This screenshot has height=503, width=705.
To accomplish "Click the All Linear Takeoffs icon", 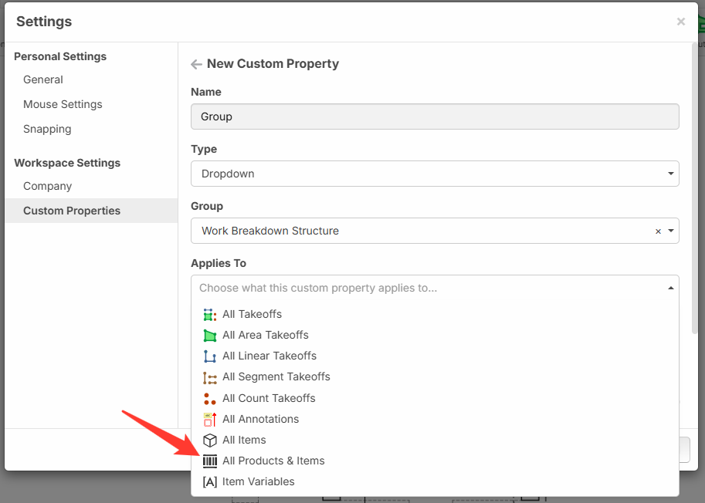I will (209, 356).
